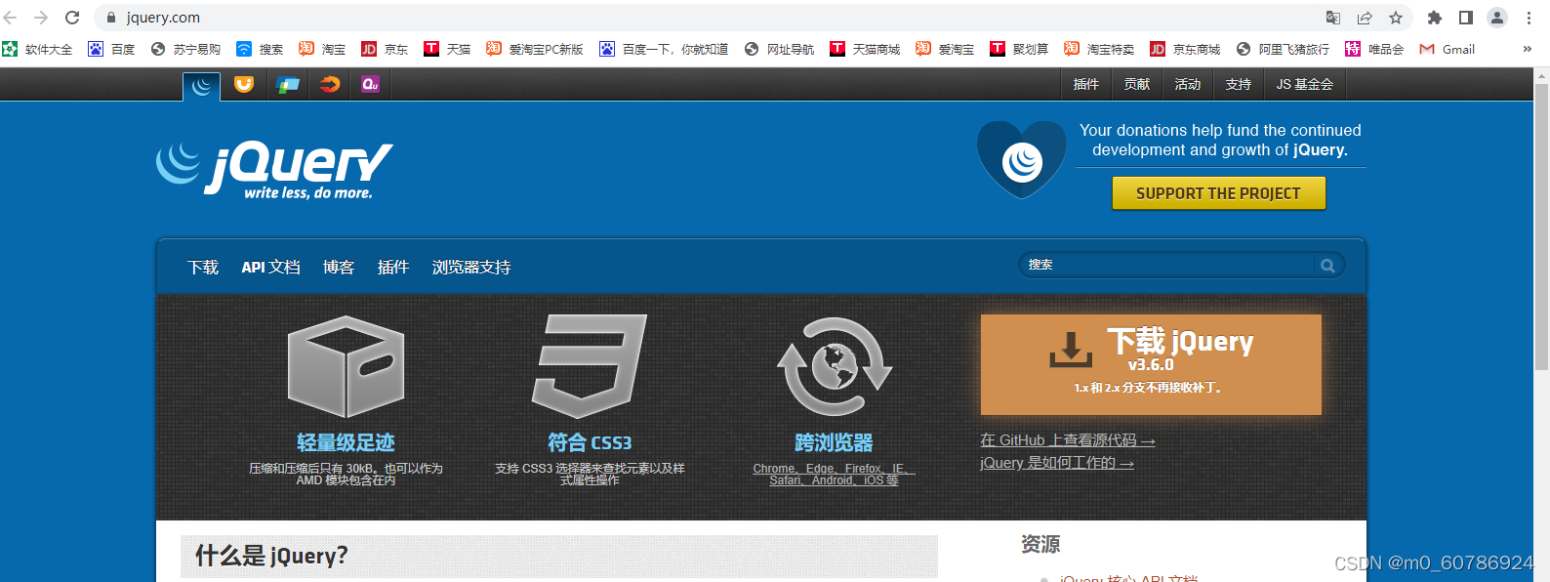This screenshot has width=1550, height=582.
Task: Share this page using the share icon
Action: pyautogui.click(x=1365, y=18)
